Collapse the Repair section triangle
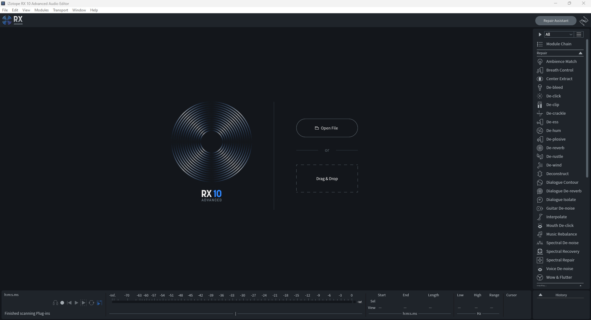The width and height of the screenshot is (591, 320). pyautogui.click(x=581, y=53)
